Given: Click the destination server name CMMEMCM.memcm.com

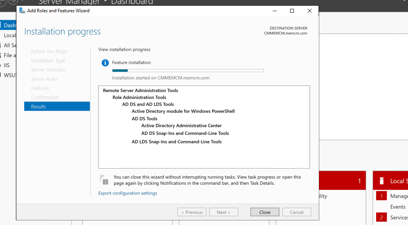Looking at the screenshot, I should (285, 33).
